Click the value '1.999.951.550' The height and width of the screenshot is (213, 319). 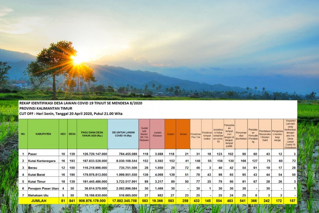coord(127,175)
